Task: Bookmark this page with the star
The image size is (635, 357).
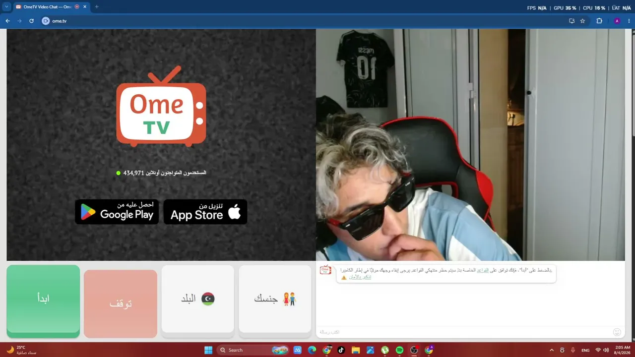Action: (x=582, y=21)
